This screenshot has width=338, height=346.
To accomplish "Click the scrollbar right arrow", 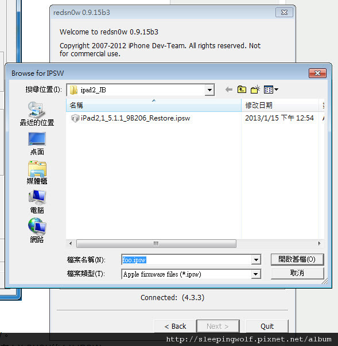I will click(319, 244).
